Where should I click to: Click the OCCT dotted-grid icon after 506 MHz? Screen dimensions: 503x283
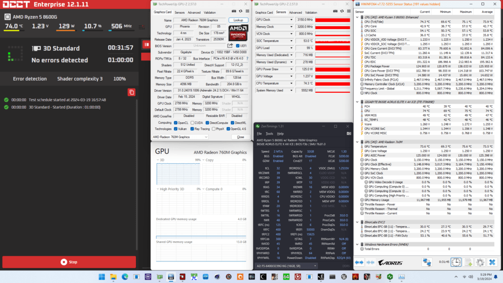click(141, 28)
